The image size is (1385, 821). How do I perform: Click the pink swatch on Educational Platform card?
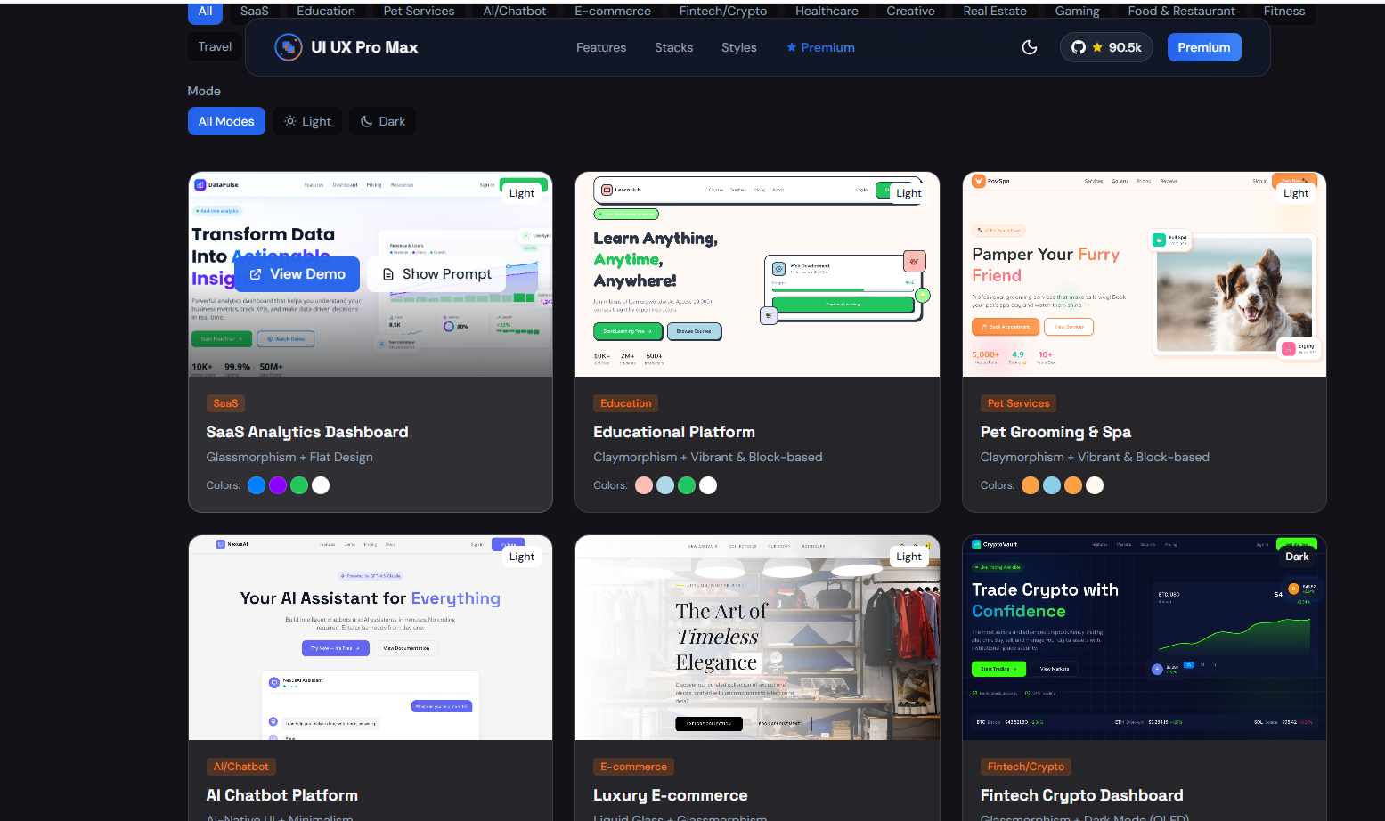click(644, 485)
